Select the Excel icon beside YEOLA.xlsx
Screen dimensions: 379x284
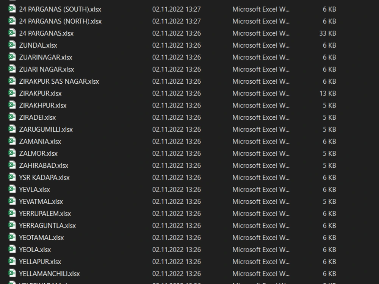[12, 249]
